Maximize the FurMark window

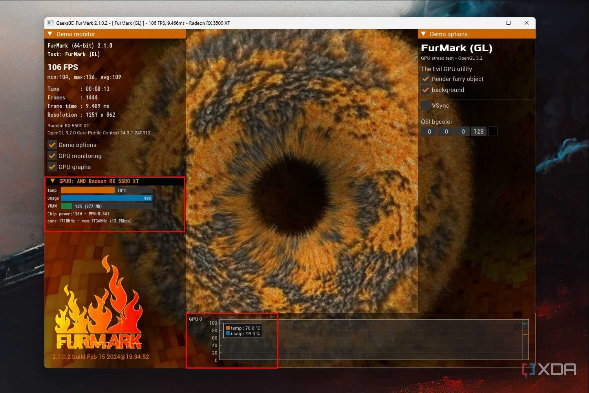pos(509,23)
